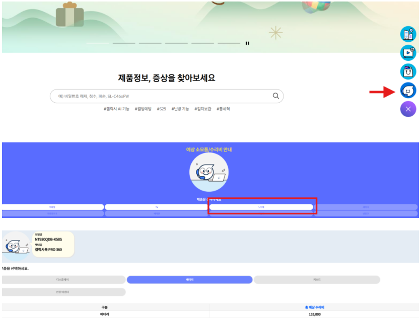
Task: Pause the banner carousel autoplay
Action: tap(247, 43)
